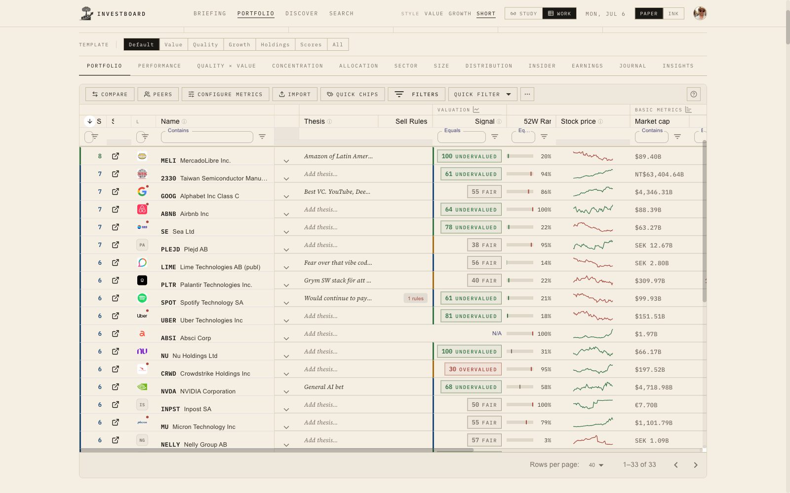Click the NVIDIA logo icon
The image size is (790, 493).
point(142,387)
